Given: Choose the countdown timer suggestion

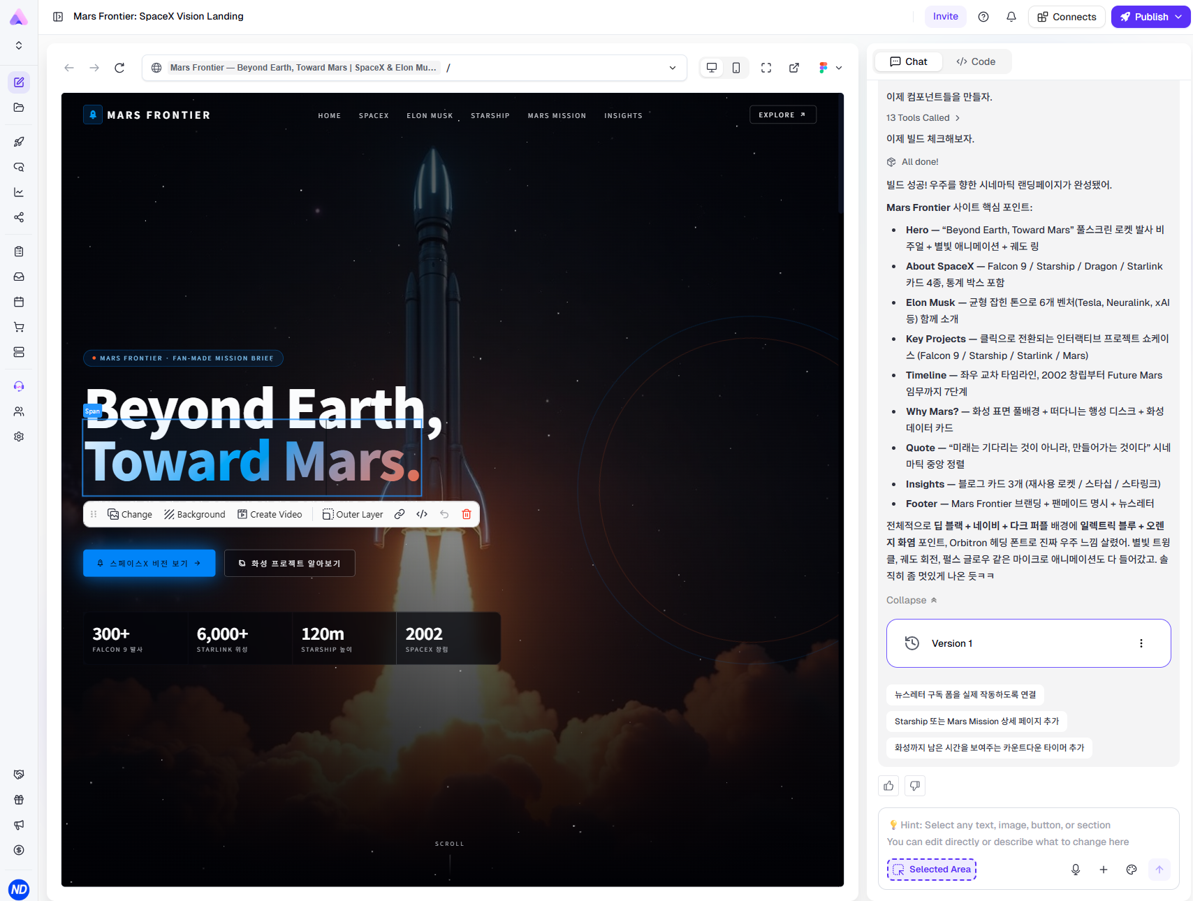Looking at the screenshot, I should coord(989,748).
